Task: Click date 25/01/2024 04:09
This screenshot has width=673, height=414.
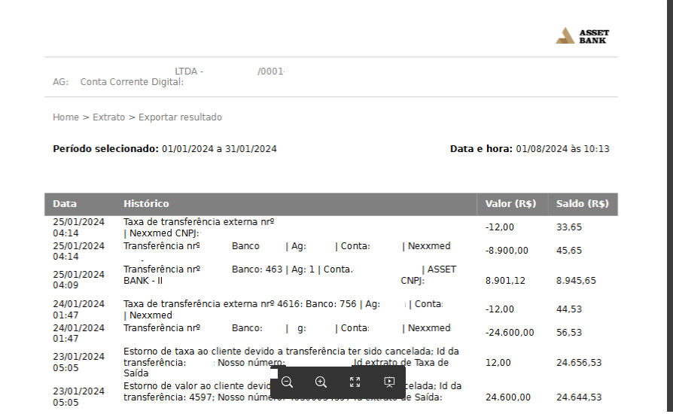Action: click(x=78, y=280)
